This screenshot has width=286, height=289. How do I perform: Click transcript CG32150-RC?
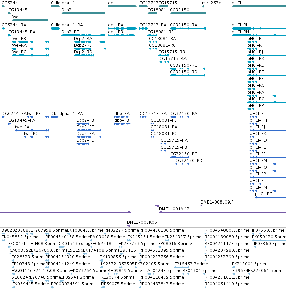(x=187, y=69)
